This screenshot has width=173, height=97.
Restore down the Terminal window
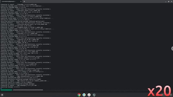(x=169, y=2)
